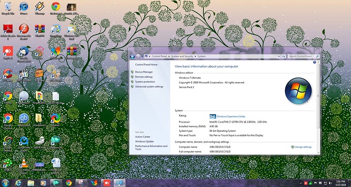Open the Adobe Reader desktop shortcut
The width and height of the screenshot is (351, 187).
click(x=8, y=31)
